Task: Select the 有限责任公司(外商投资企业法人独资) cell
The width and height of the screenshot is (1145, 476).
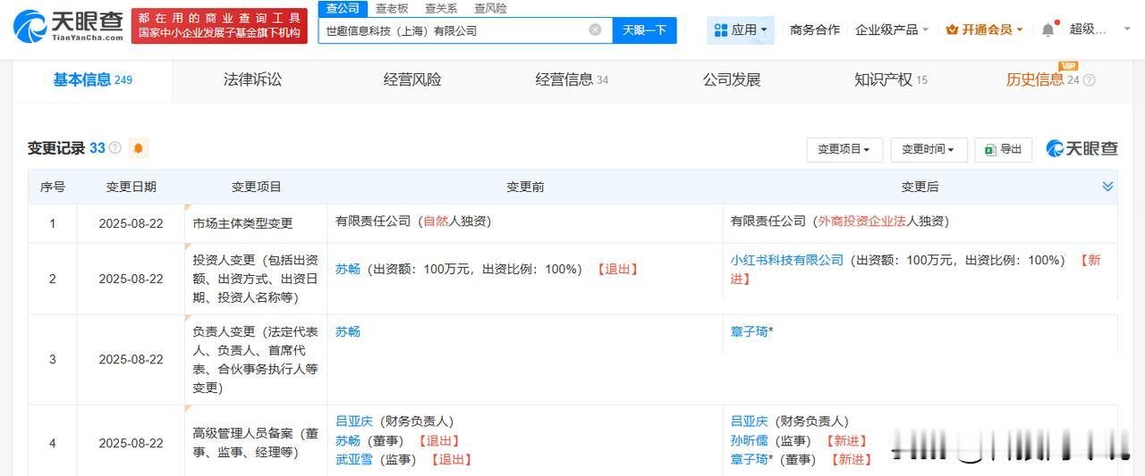Action: coord(920,223)
